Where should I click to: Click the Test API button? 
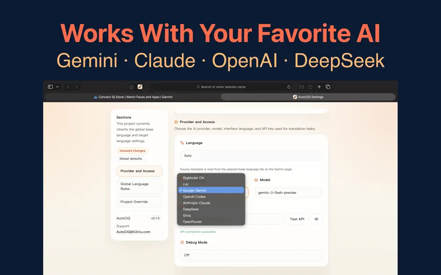(297, 219)
